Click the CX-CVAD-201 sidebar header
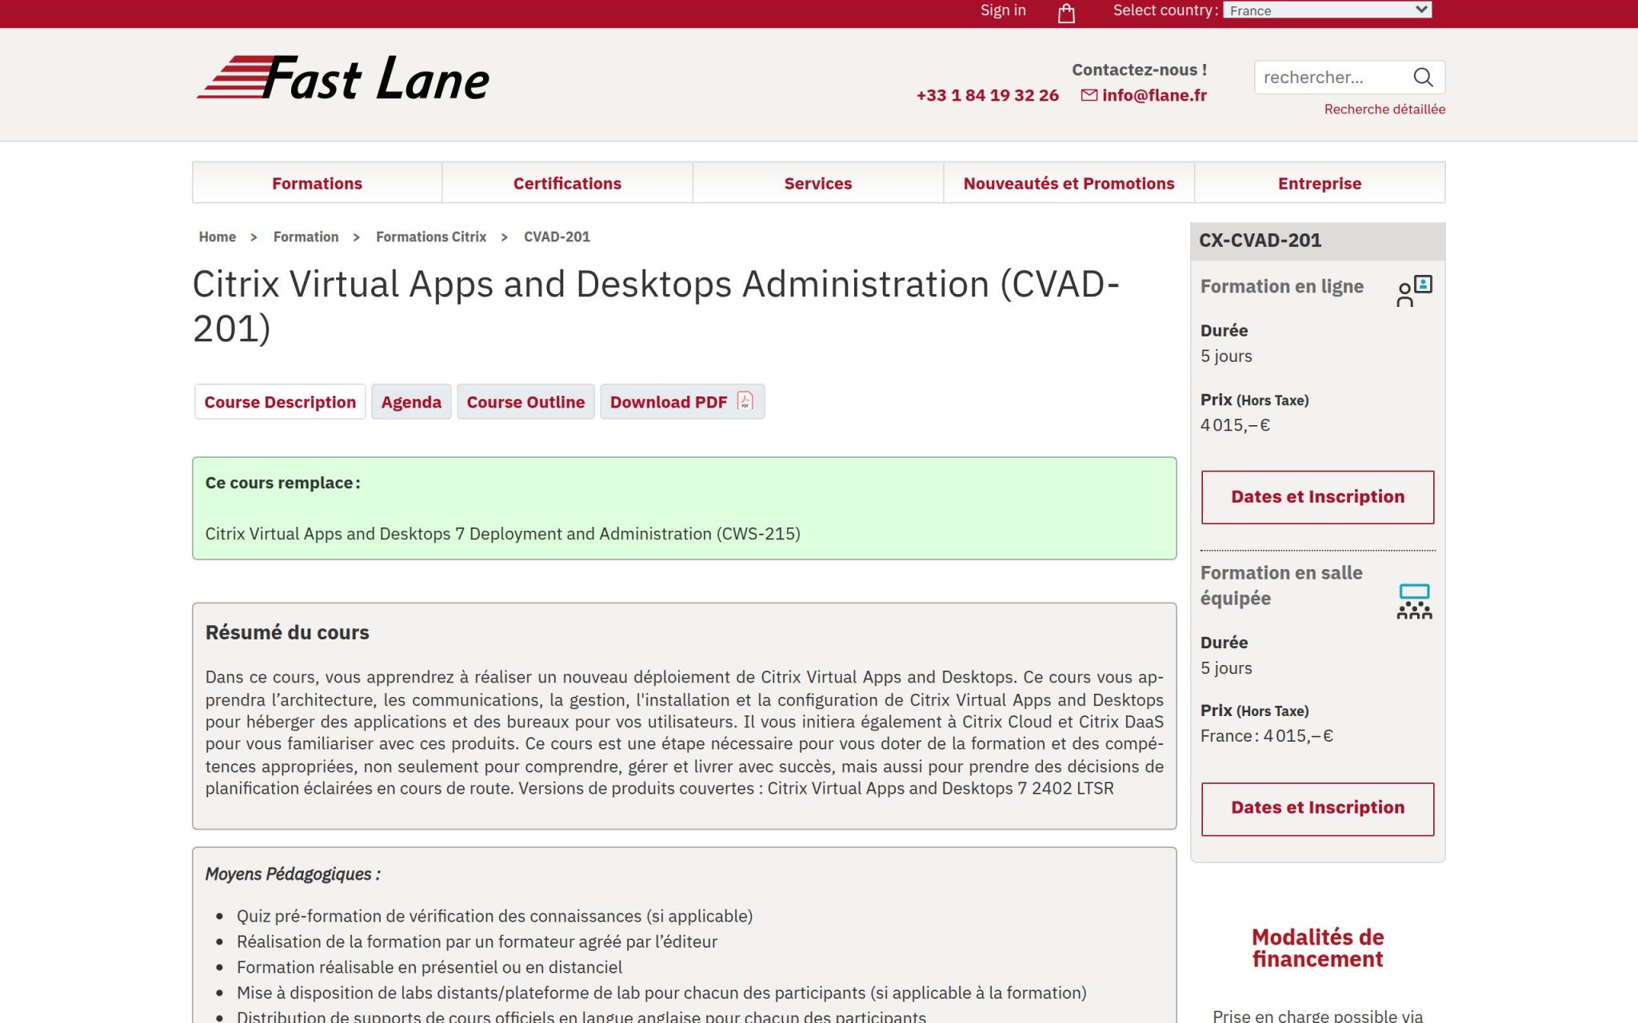1638x1023 pixels. coord(1317,241)
